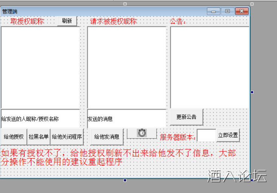The width and height of the screenshot is (277, 193).
Task: Select the 服务器版本 label
Action: (x=178, y=137)
